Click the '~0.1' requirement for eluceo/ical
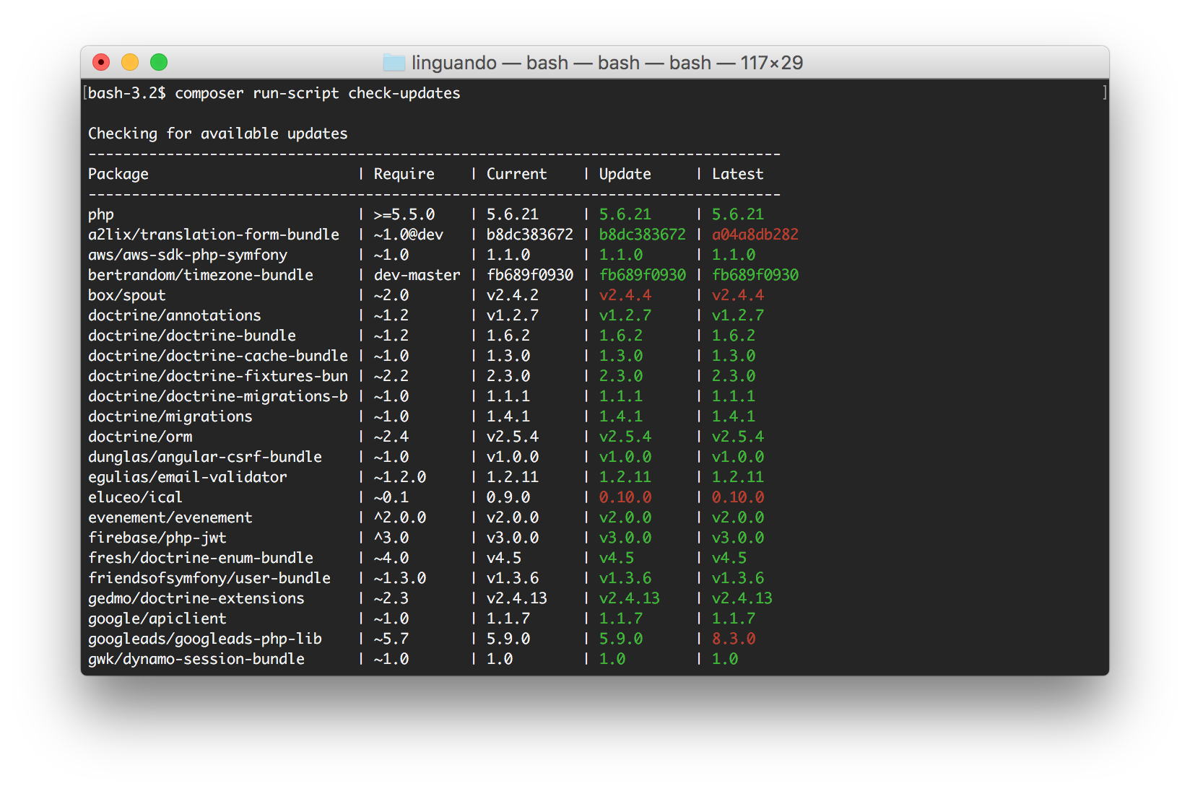1190x791 pixels. 391,497
